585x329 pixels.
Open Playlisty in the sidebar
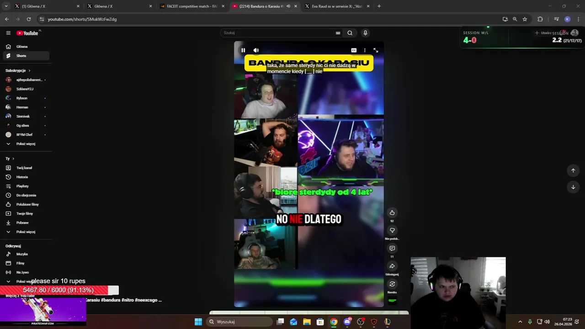tap(26, 186)
